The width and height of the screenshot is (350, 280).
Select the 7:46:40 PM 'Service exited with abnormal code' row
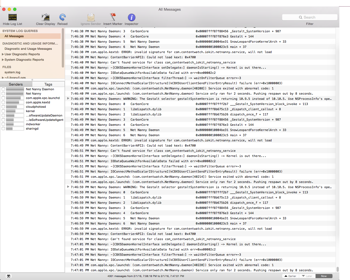tap(201, 88)
